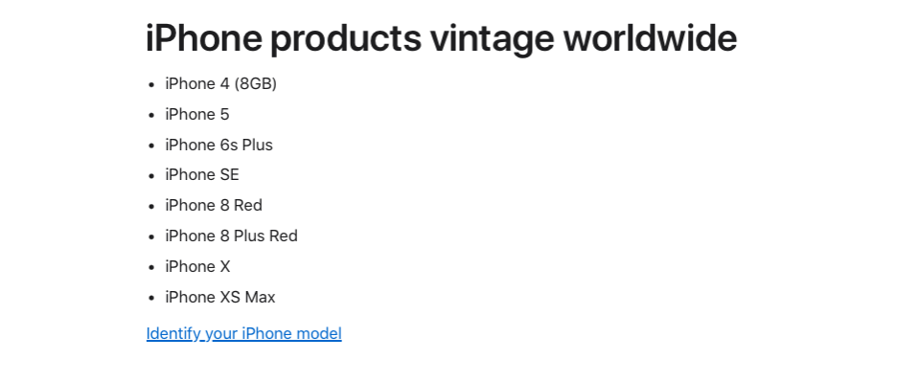Screen dimensions: 920x382
Task: Click the bullet marker for iPhone XS Max
Action: pos(152,298)
